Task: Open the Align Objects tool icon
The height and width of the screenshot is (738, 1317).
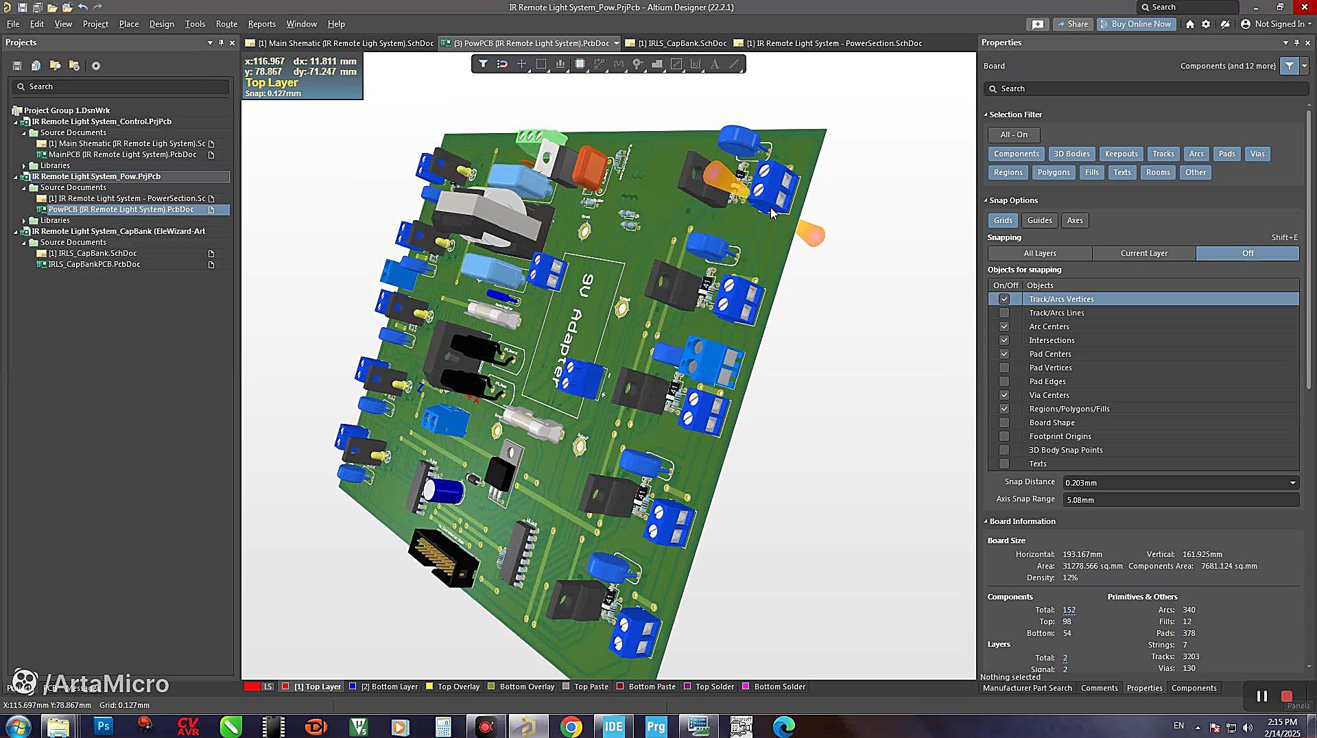Action: pyautogui.click(x=560, y=64)
